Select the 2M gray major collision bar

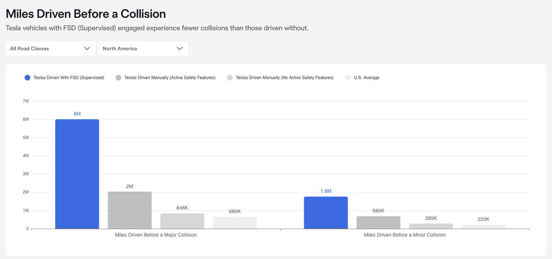(130, 210)
